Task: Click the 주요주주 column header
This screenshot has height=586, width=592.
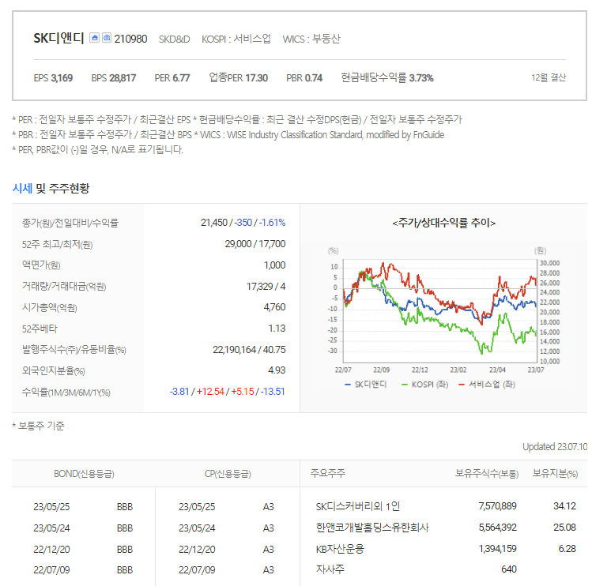Action: click(328, 473)
